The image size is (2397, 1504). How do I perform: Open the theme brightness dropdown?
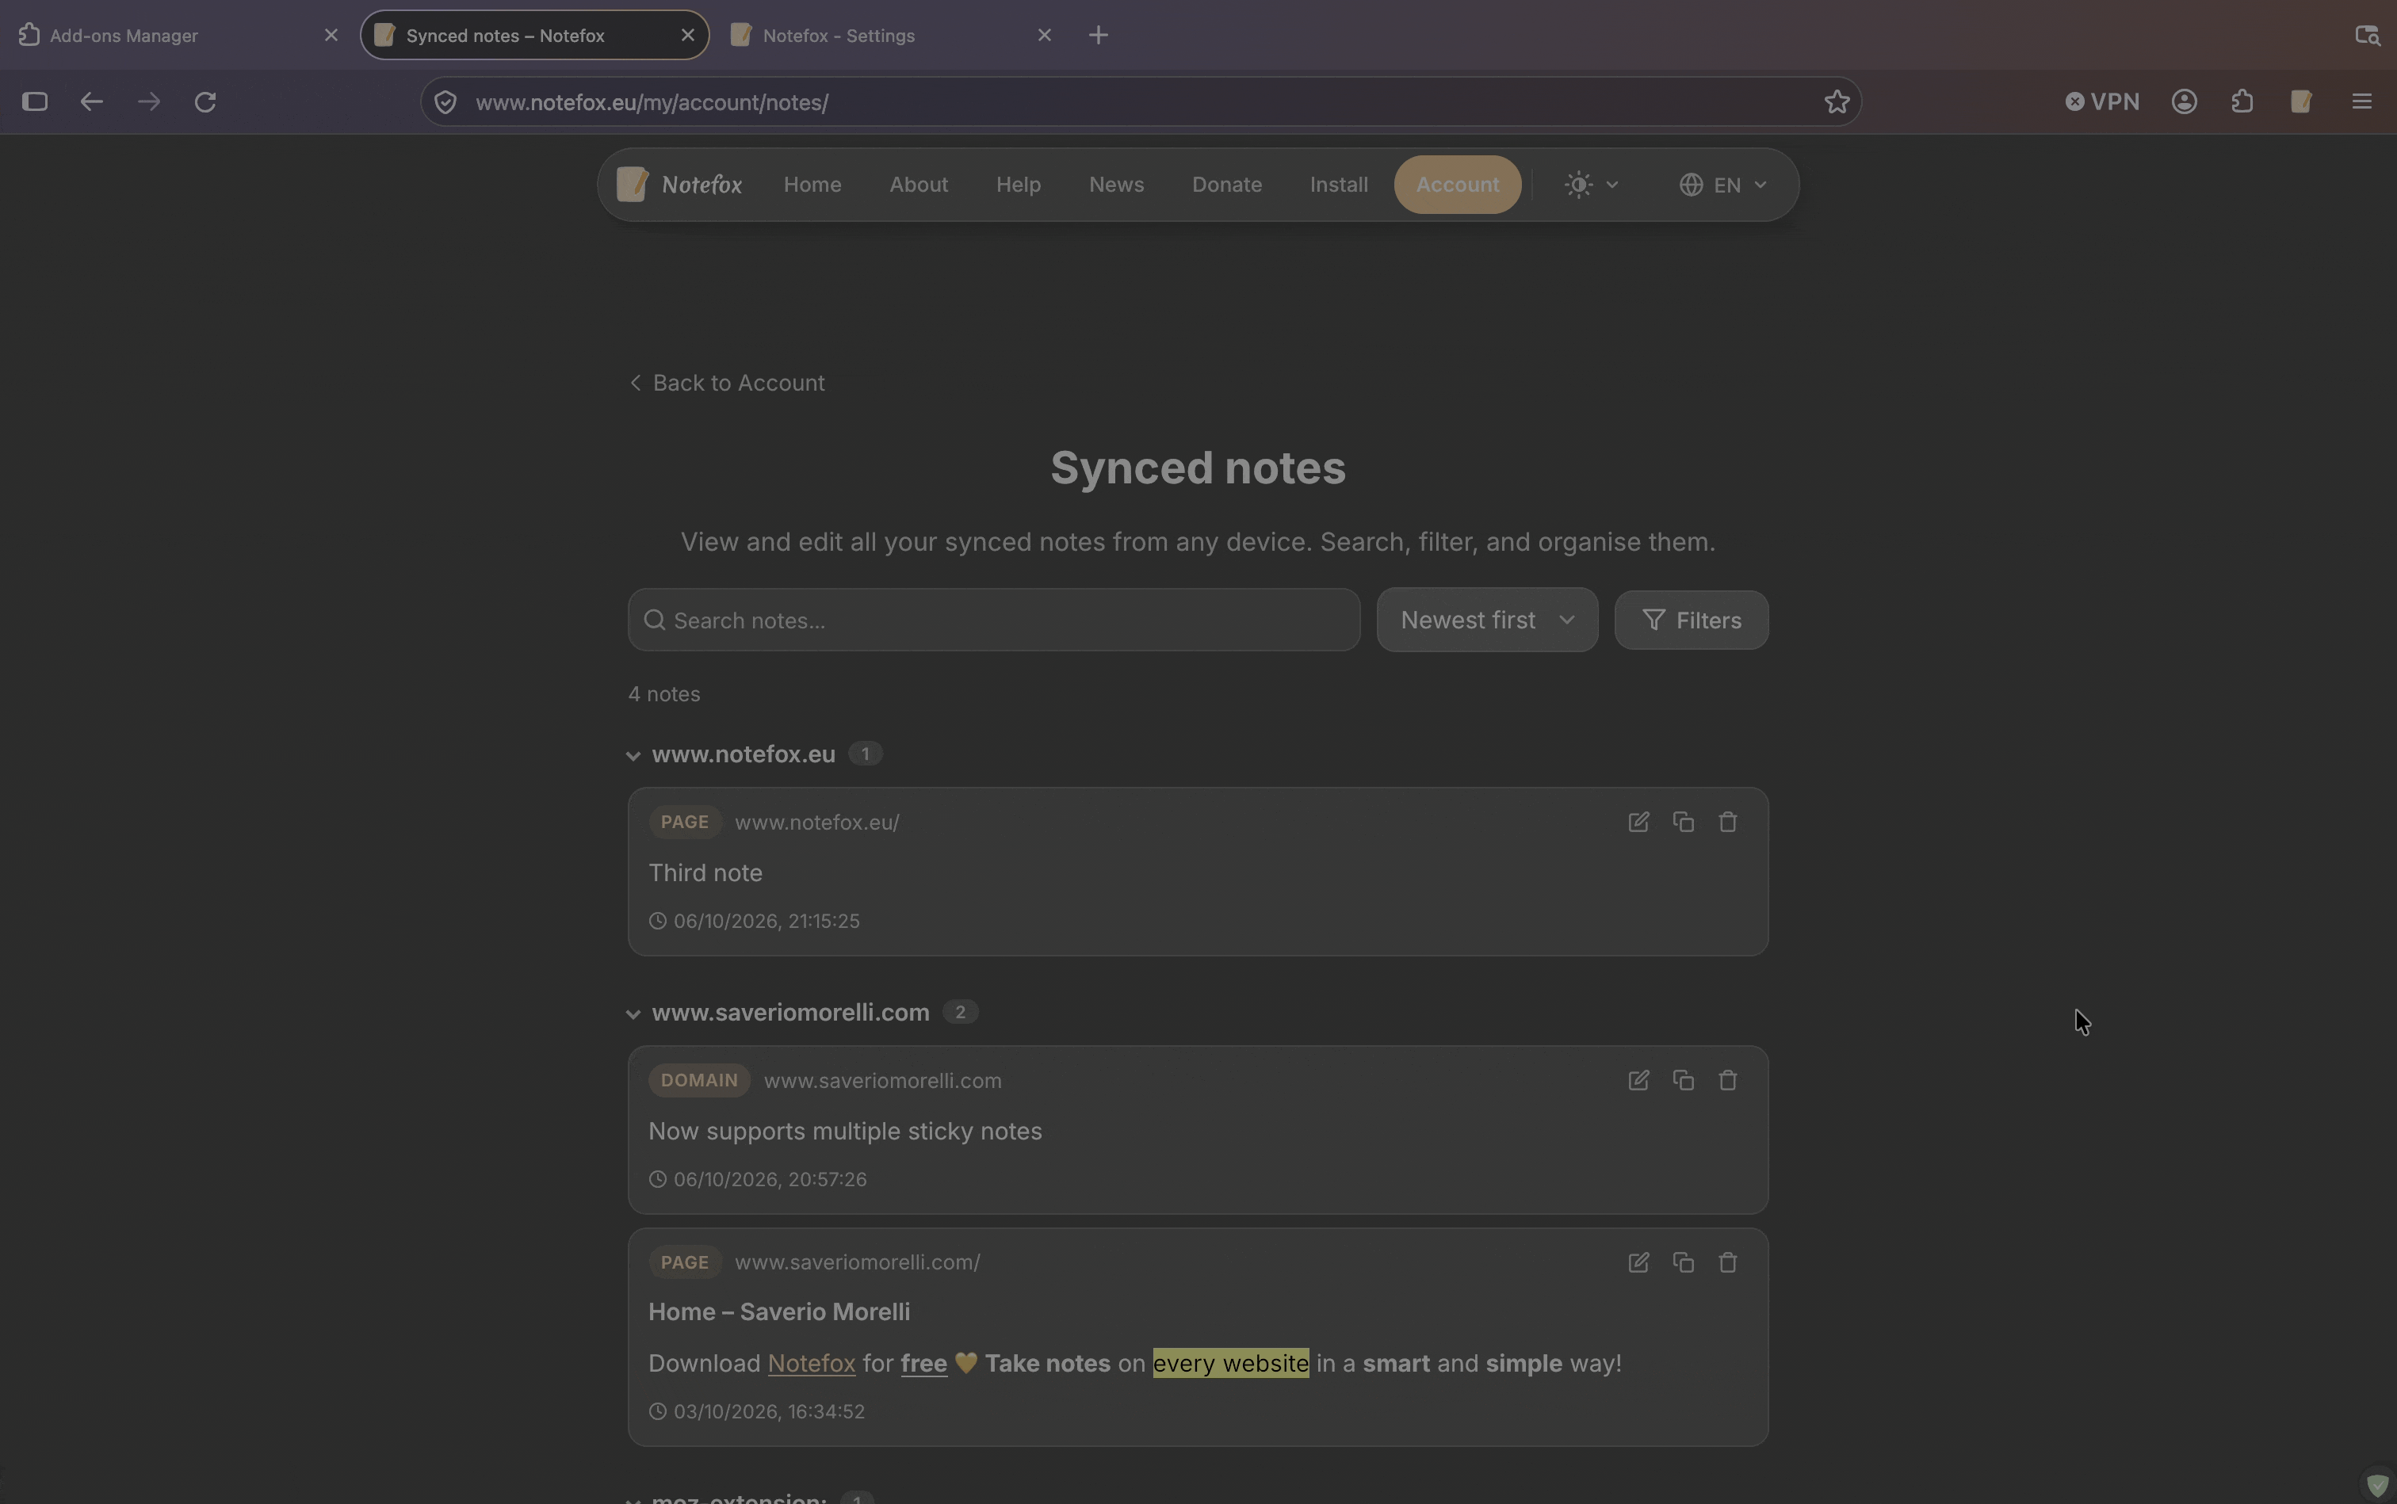[1591, 185]
